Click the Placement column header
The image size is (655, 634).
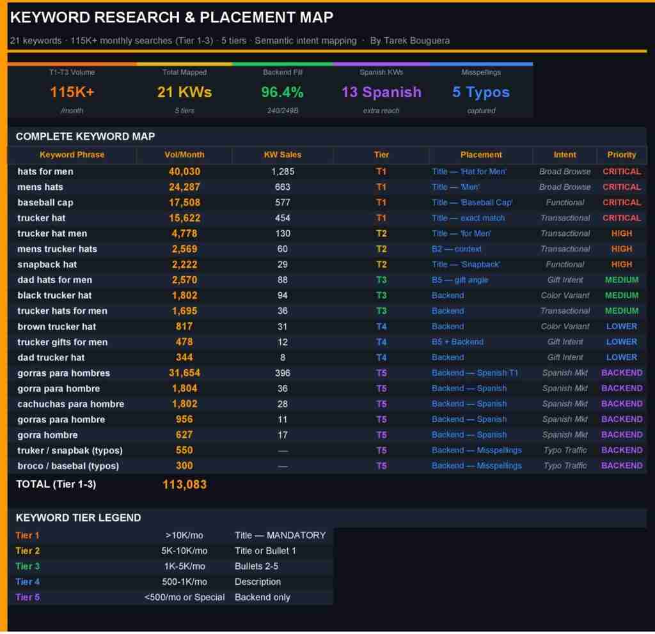(481, 155)
